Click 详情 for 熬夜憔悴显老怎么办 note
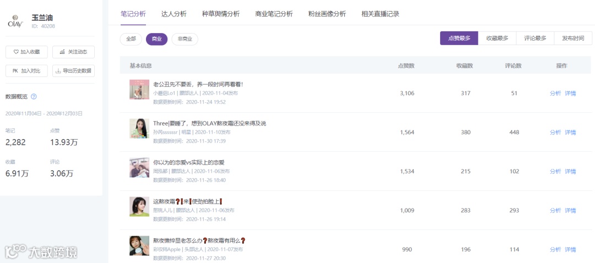 pos(570,249)
